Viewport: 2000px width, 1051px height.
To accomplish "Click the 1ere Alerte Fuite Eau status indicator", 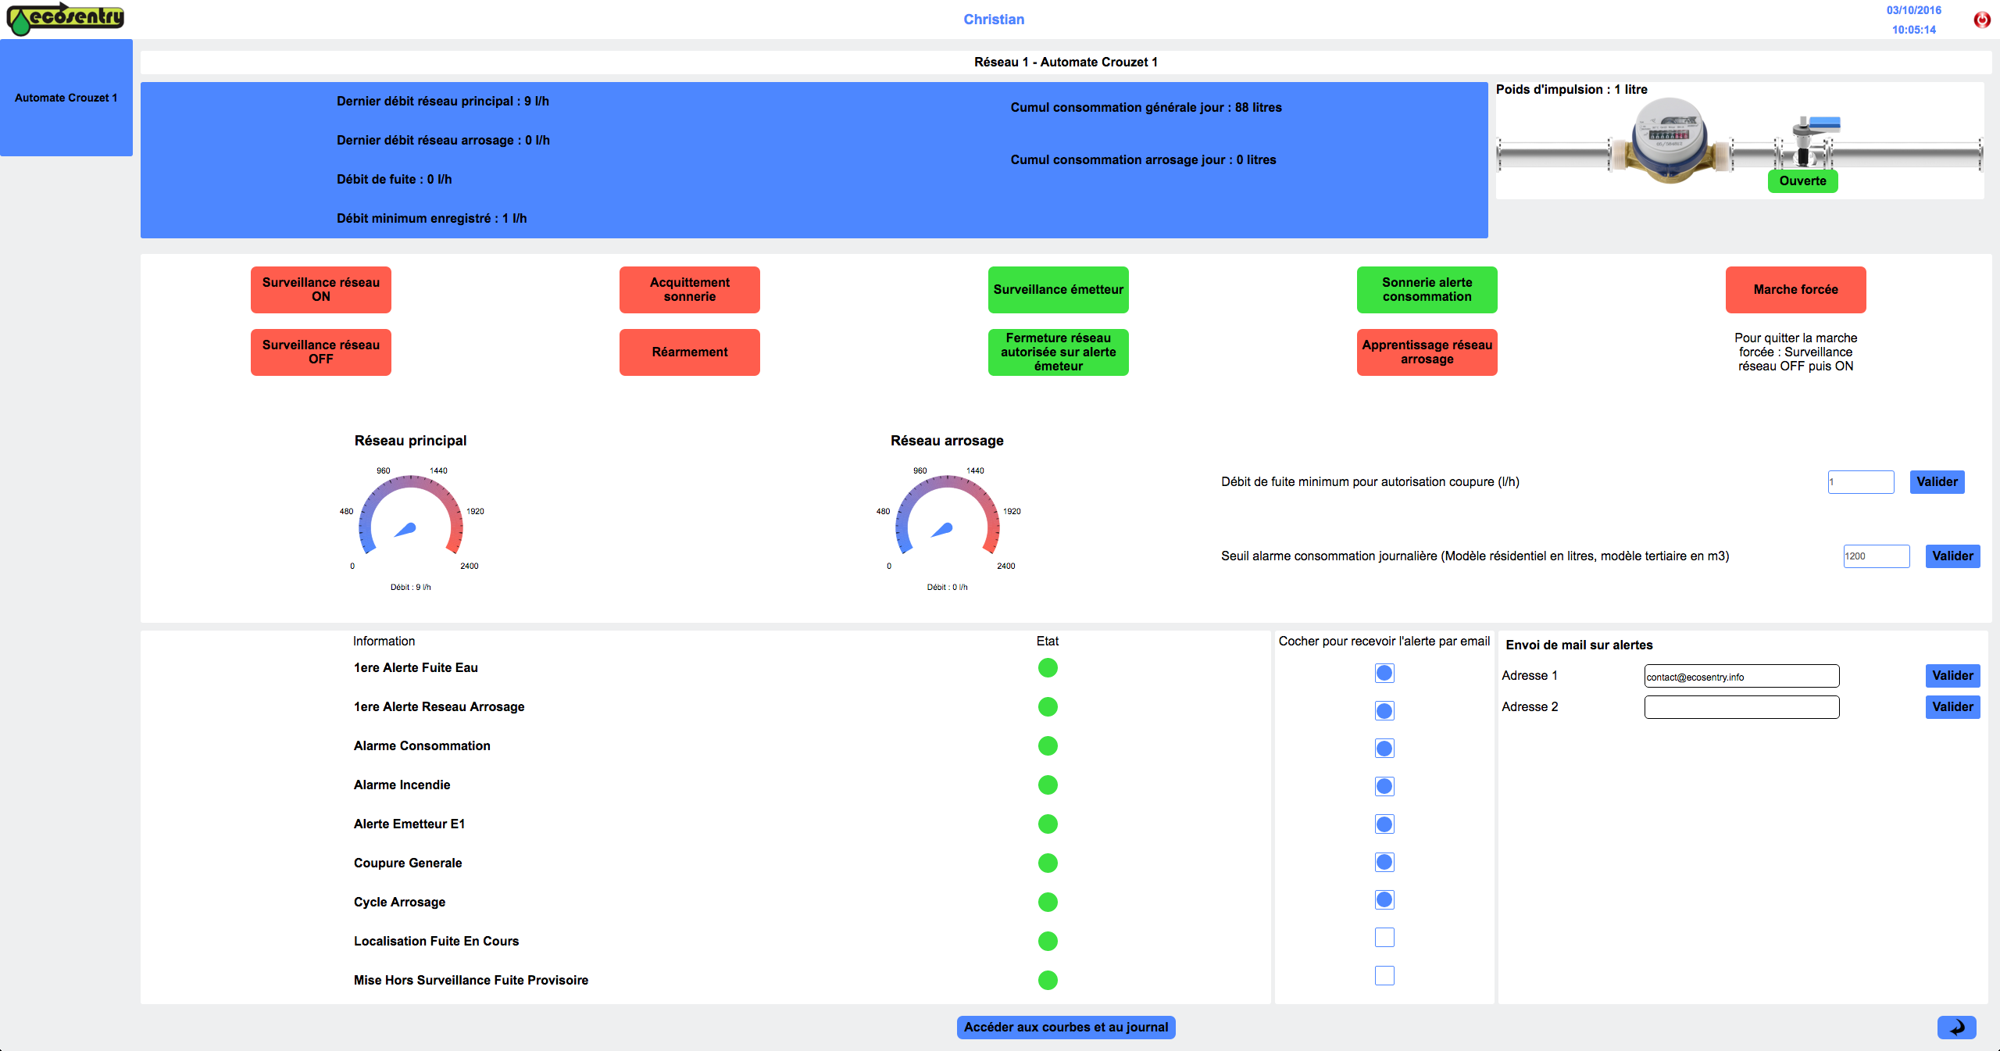I will pyautogui.click(x=1048, y=668).
